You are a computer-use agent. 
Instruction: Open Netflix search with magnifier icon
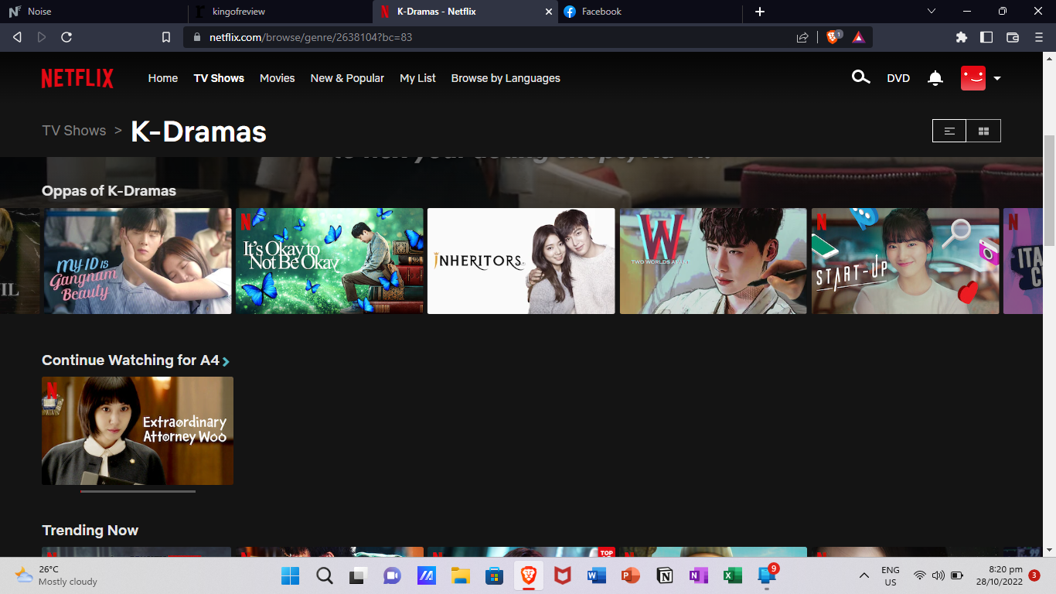860,77
